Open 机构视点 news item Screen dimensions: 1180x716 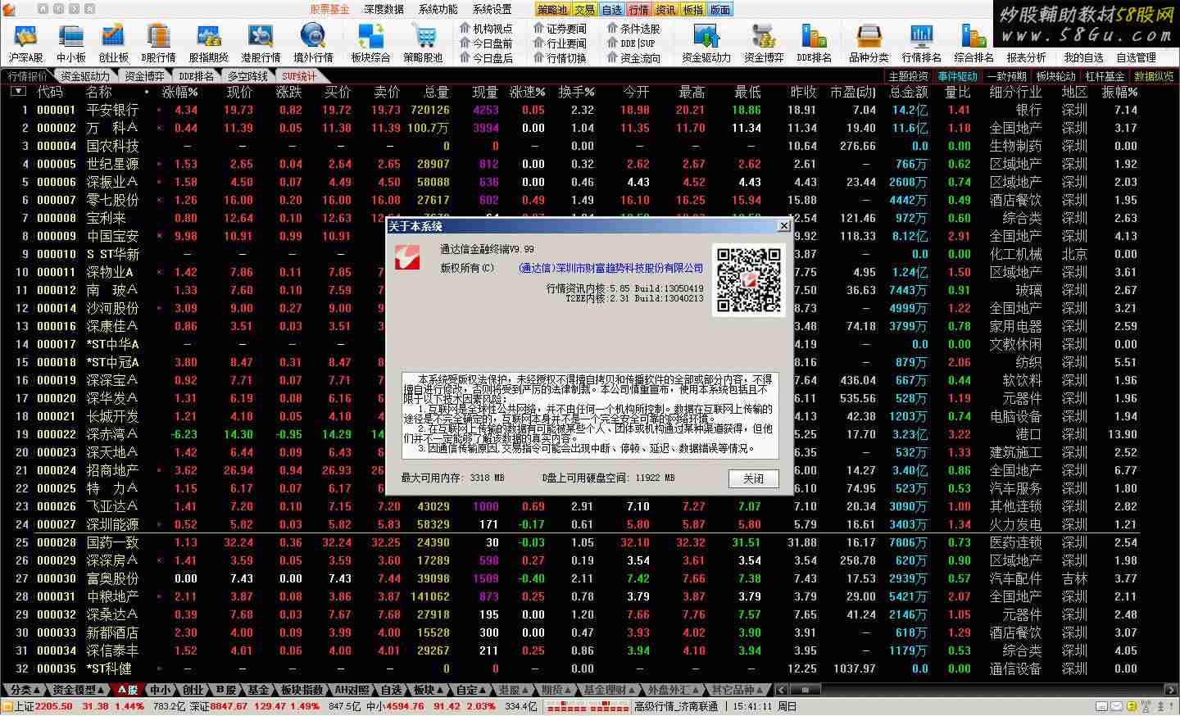coord(486,29)
